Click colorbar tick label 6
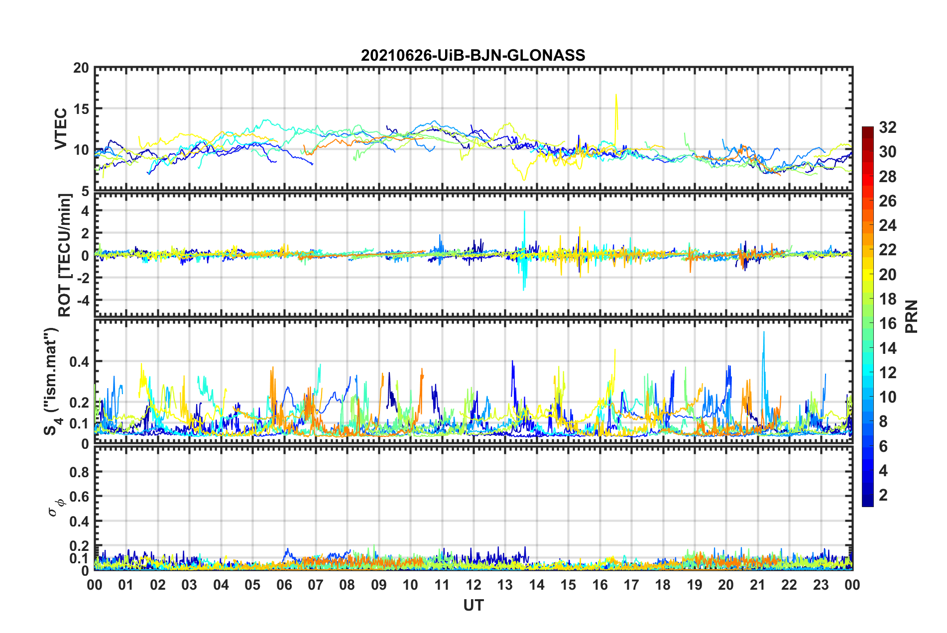This screenshot has height=633, width=947. [x=883, y=446]
